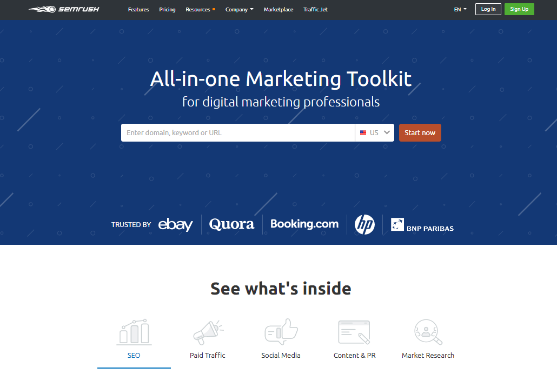
Task: Click the HP logo
Action: pos(364,224)
